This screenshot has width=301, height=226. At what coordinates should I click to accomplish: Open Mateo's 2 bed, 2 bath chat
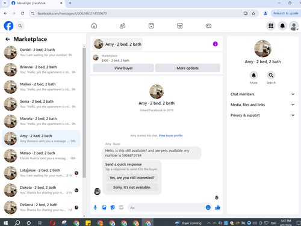tap(41, 156)
